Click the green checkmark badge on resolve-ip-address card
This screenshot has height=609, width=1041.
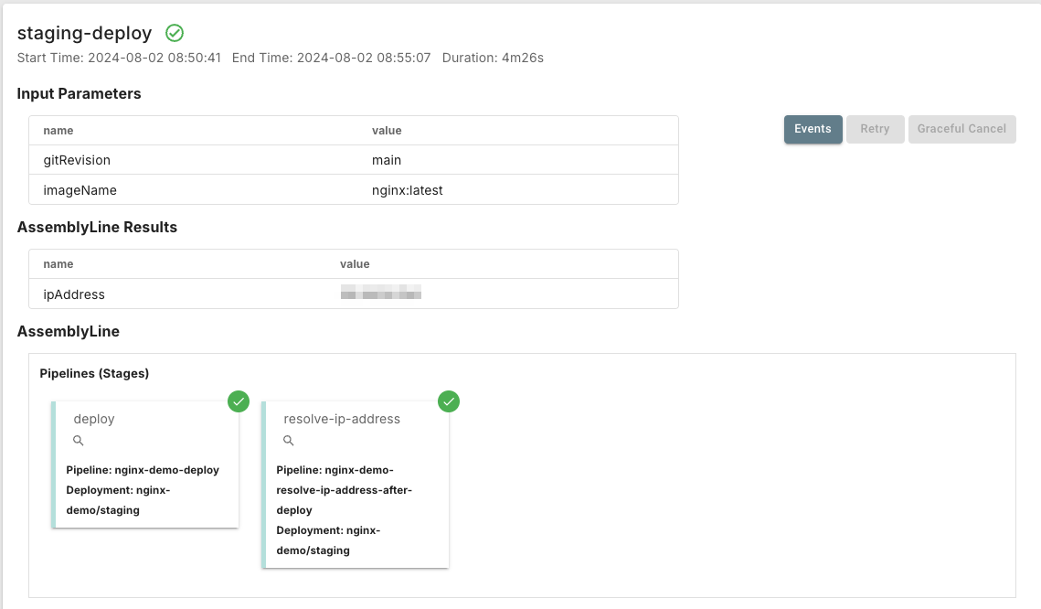[x=449, y=401]
